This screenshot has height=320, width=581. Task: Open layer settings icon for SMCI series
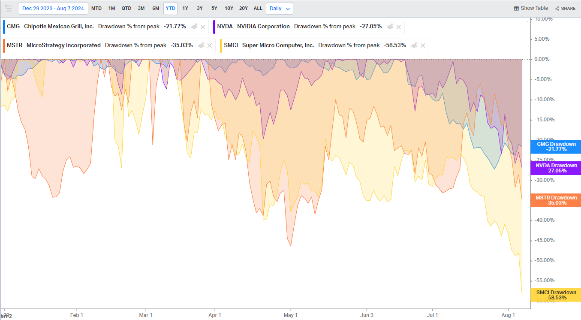click(414, 45)
